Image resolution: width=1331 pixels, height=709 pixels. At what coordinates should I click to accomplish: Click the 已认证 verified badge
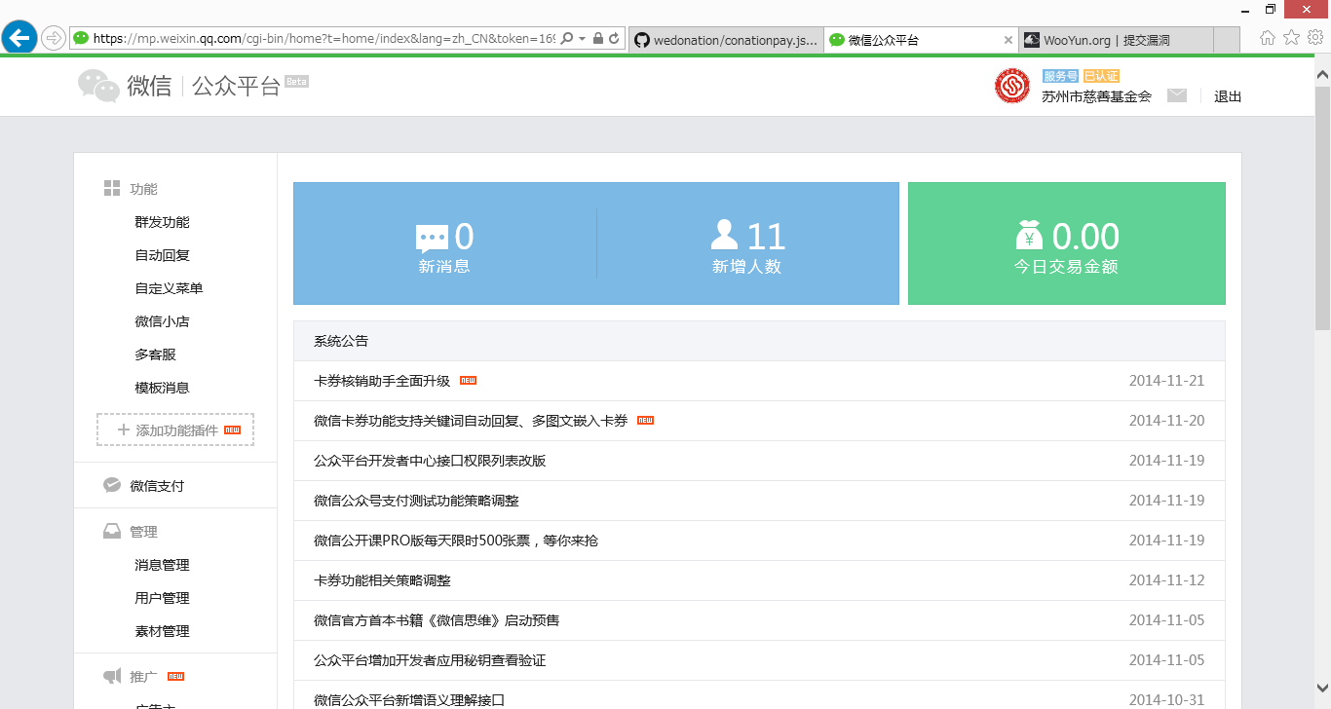pyautogui.click(x=1101, y=76)
